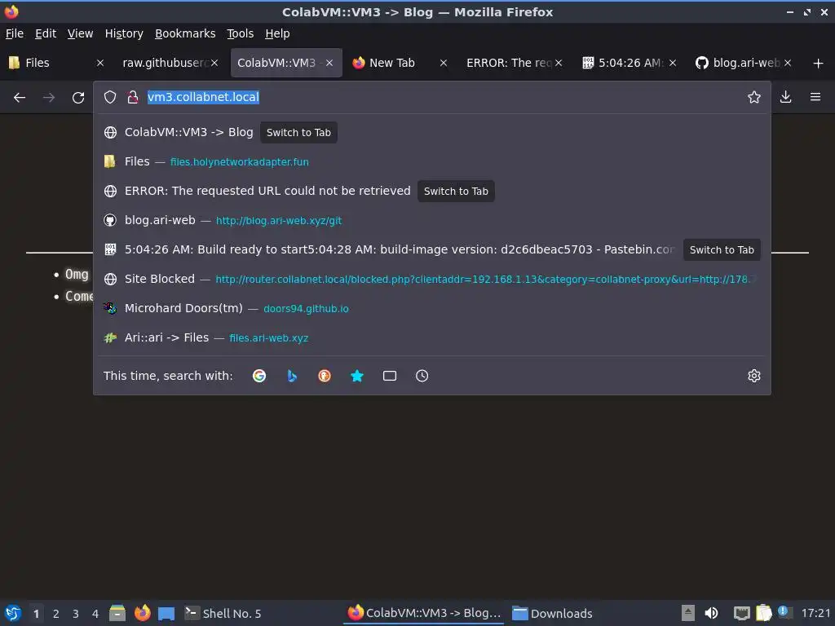Show site security padlock info
The height and width of the screenshot is (626, 835).
[133, 97]
